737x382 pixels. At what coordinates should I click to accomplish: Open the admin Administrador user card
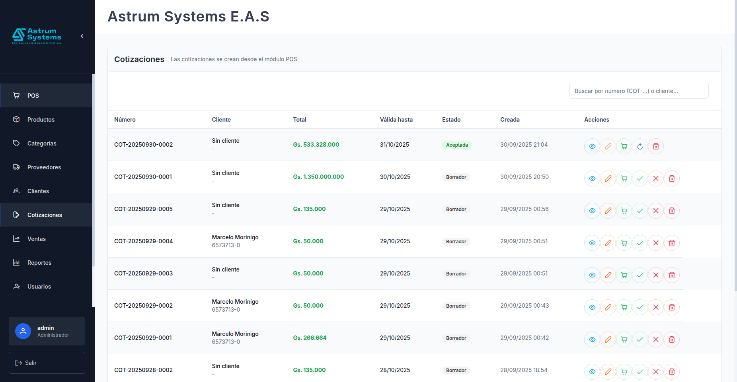click(x=47, y=331)
